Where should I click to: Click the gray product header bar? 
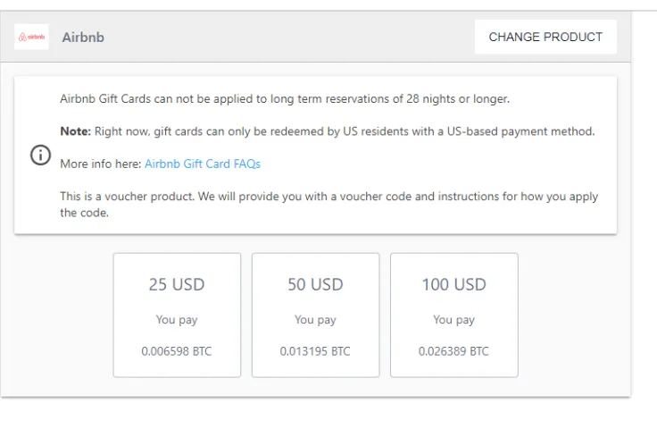click(x=286, y=38)
